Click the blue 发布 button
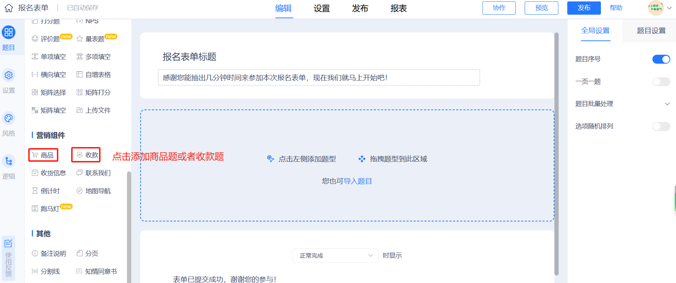The image size is (676, 283). (584, 8)
